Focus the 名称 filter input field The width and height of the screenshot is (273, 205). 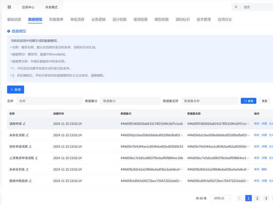[49, 101]
